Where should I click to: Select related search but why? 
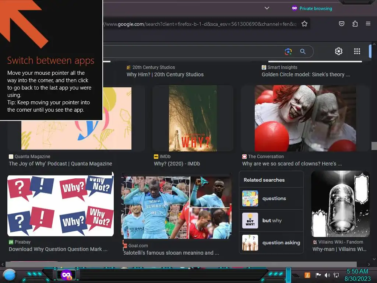point(271,220)
